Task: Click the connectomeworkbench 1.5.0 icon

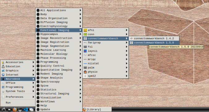Action: [x=131, y=42]
